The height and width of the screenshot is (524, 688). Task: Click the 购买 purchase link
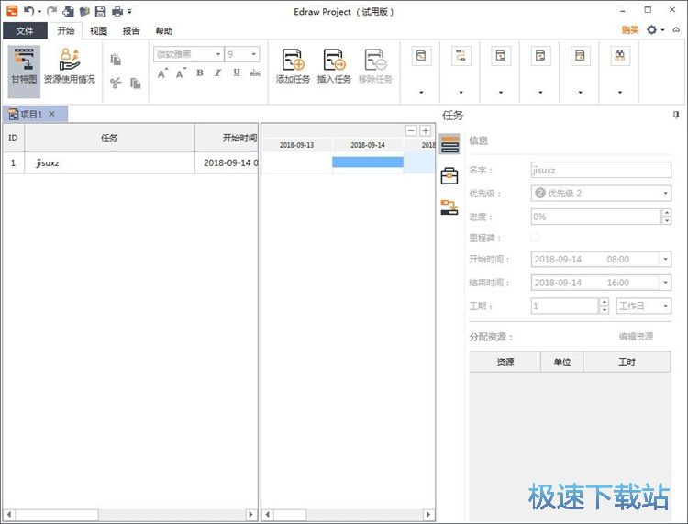630,30
